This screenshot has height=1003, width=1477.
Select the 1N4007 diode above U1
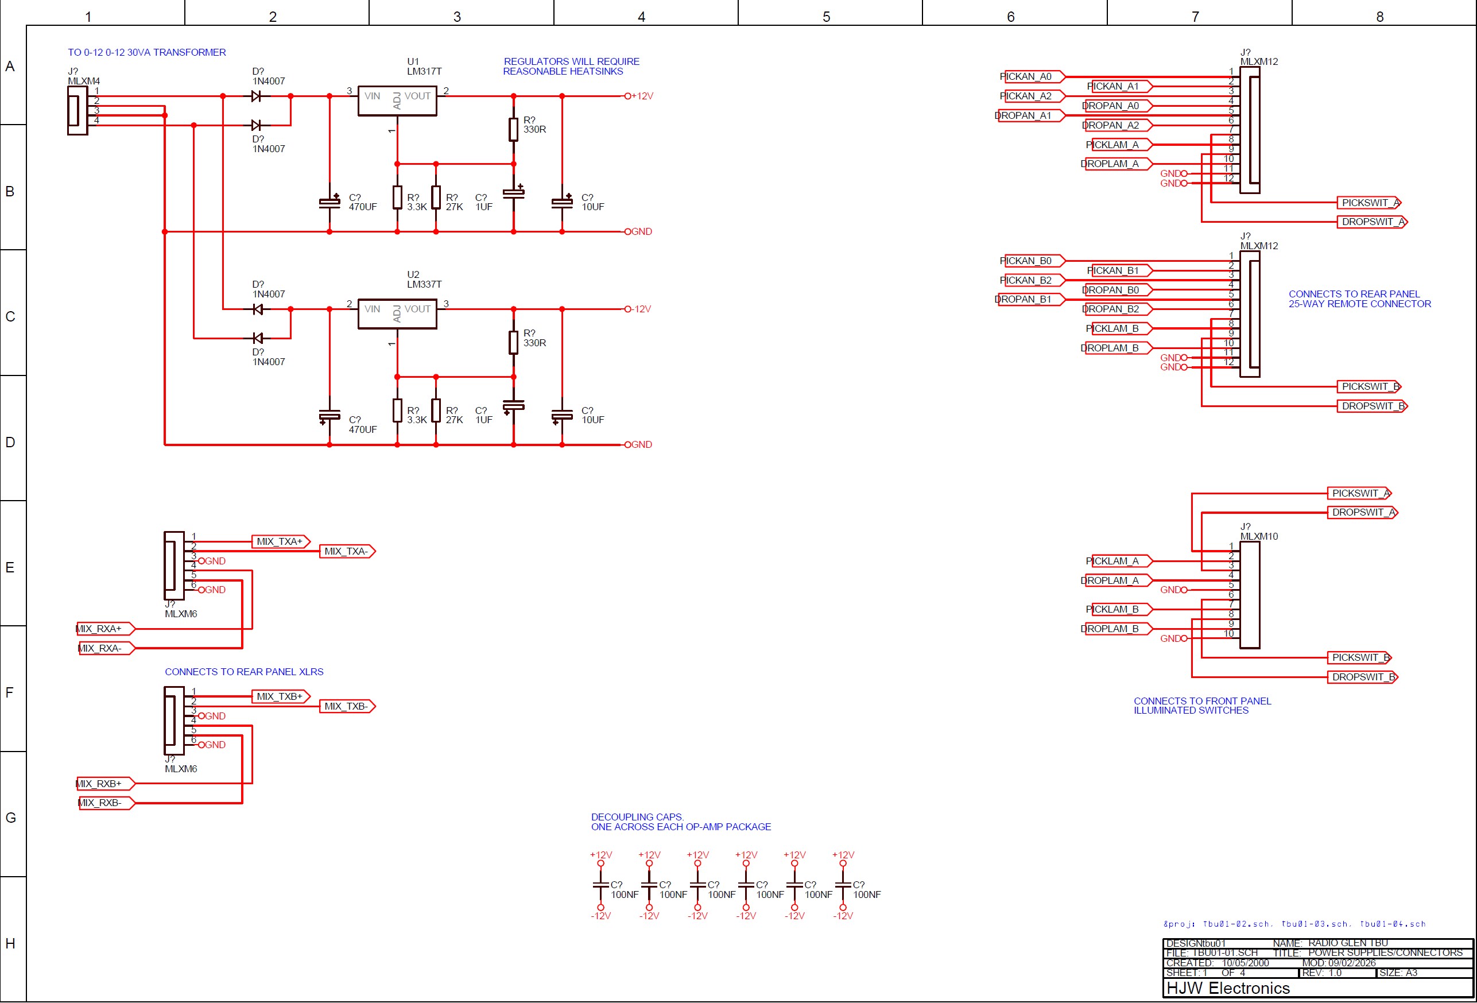[x=256, y=96]
